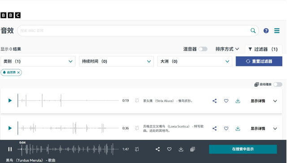Click the 音效 heading link
The width and height of the screenshot is (287, 163).
coord(7,31)
